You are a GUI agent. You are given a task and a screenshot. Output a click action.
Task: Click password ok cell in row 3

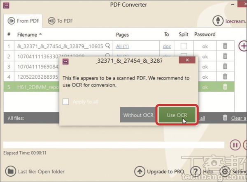tap(205, 67)
